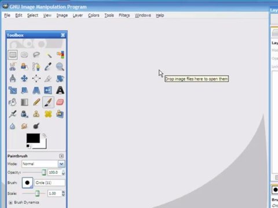278x208 pixels.
Task: Select the Color Picker eyedropper tool
Action: [48, 66]
